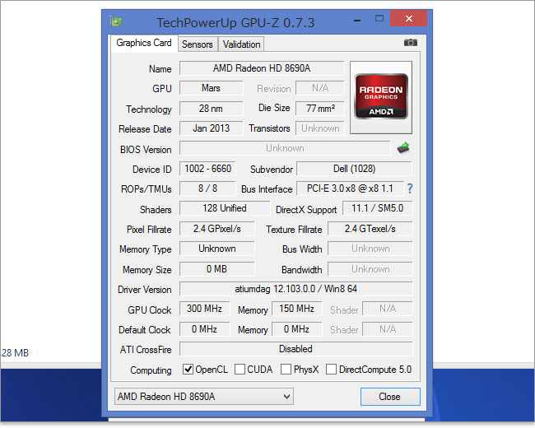Click the BIOS Version Unknown field
Screen dimensions: 535x428
[x=285, y=148]
